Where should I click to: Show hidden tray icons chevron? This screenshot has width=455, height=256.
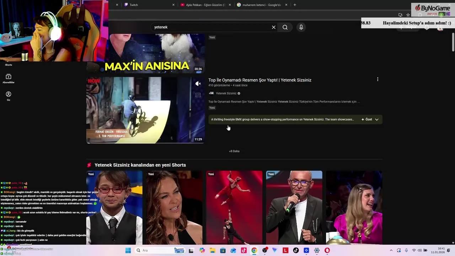[x=391, y=250]
